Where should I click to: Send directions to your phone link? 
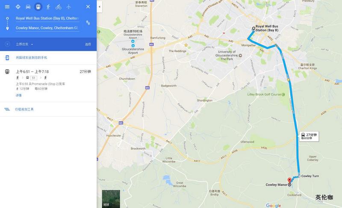pyautogui.click(x=31, y=58)
